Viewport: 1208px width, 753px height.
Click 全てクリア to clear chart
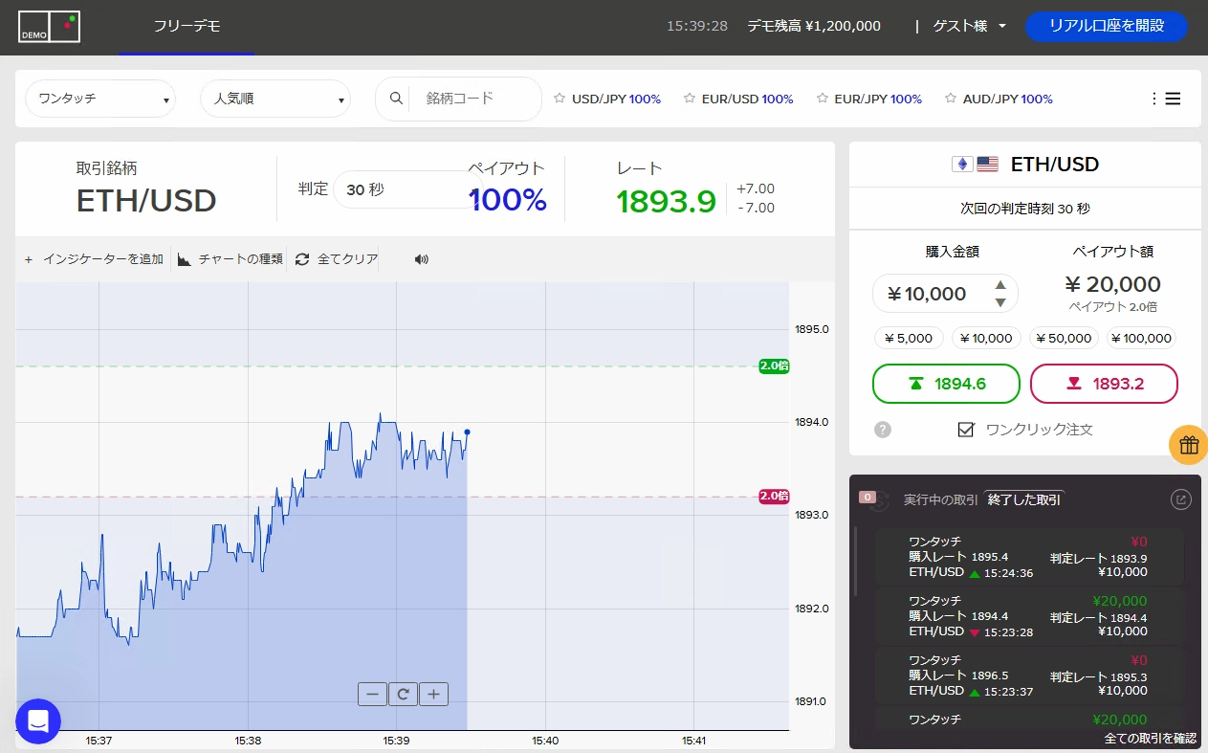[x=337, y=259]
